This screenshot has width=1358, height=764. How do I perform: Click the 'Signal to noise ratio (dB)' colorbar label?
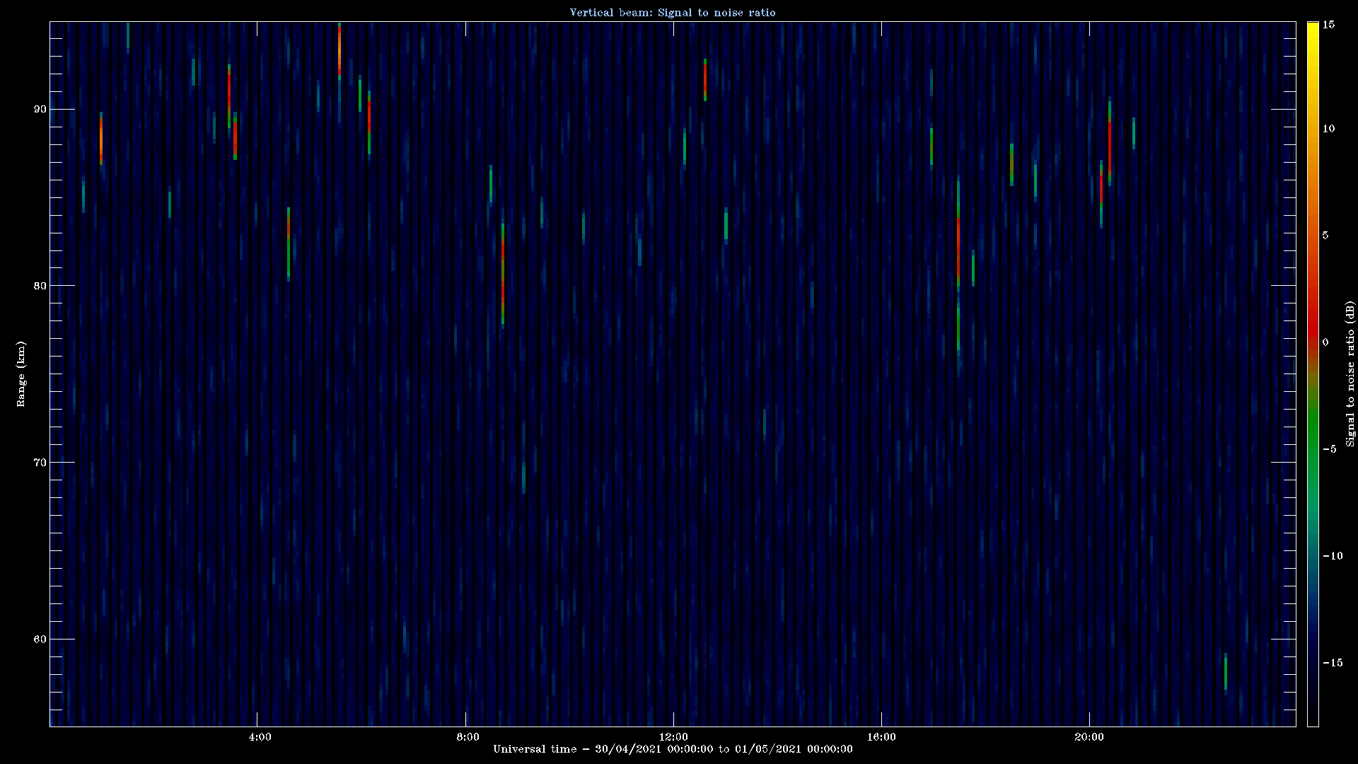click(x=1350, y=374)
